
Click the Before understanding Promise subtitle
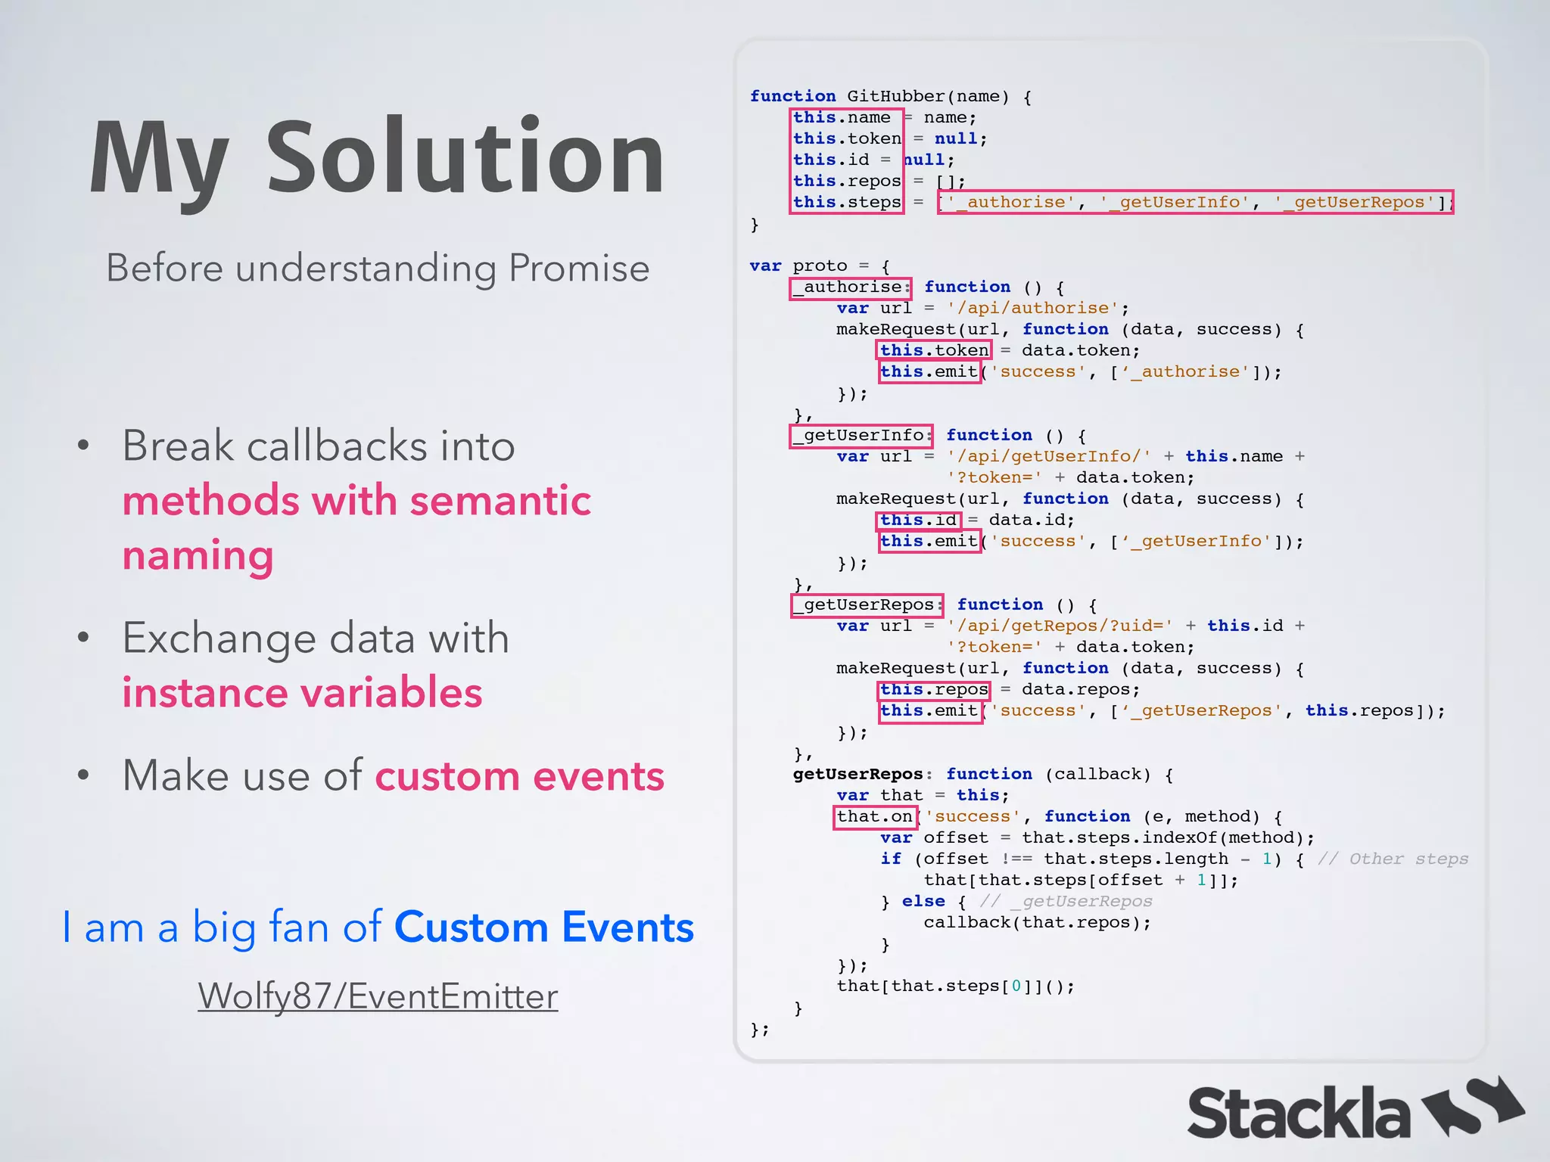tap(378, 268)
